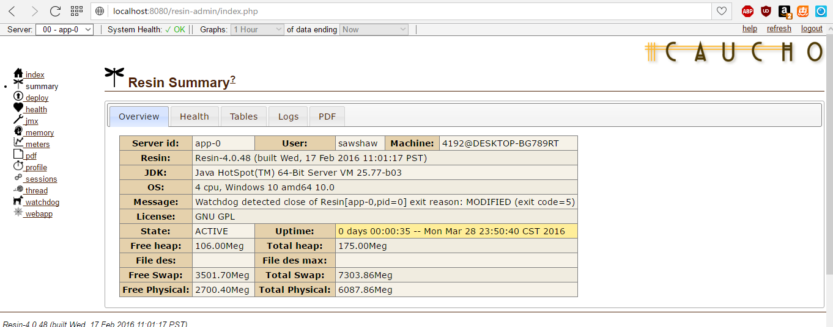
Task: Select the State value ACTIVE
Action: 212,231
